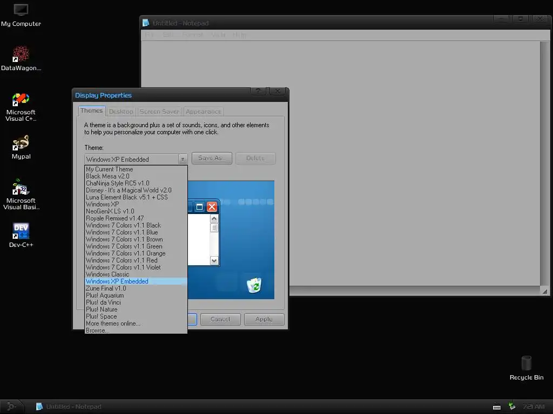Open the Help menu in Notepad
This screenshot has height=414, width=553.
(x=239, y=35)
